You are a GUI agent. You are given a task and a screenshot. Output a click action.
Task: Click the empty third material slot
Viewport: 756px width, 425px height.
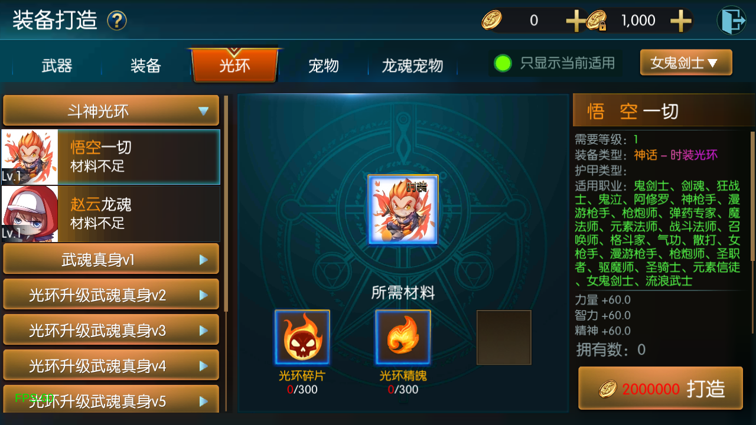click(x=504, y=337)
